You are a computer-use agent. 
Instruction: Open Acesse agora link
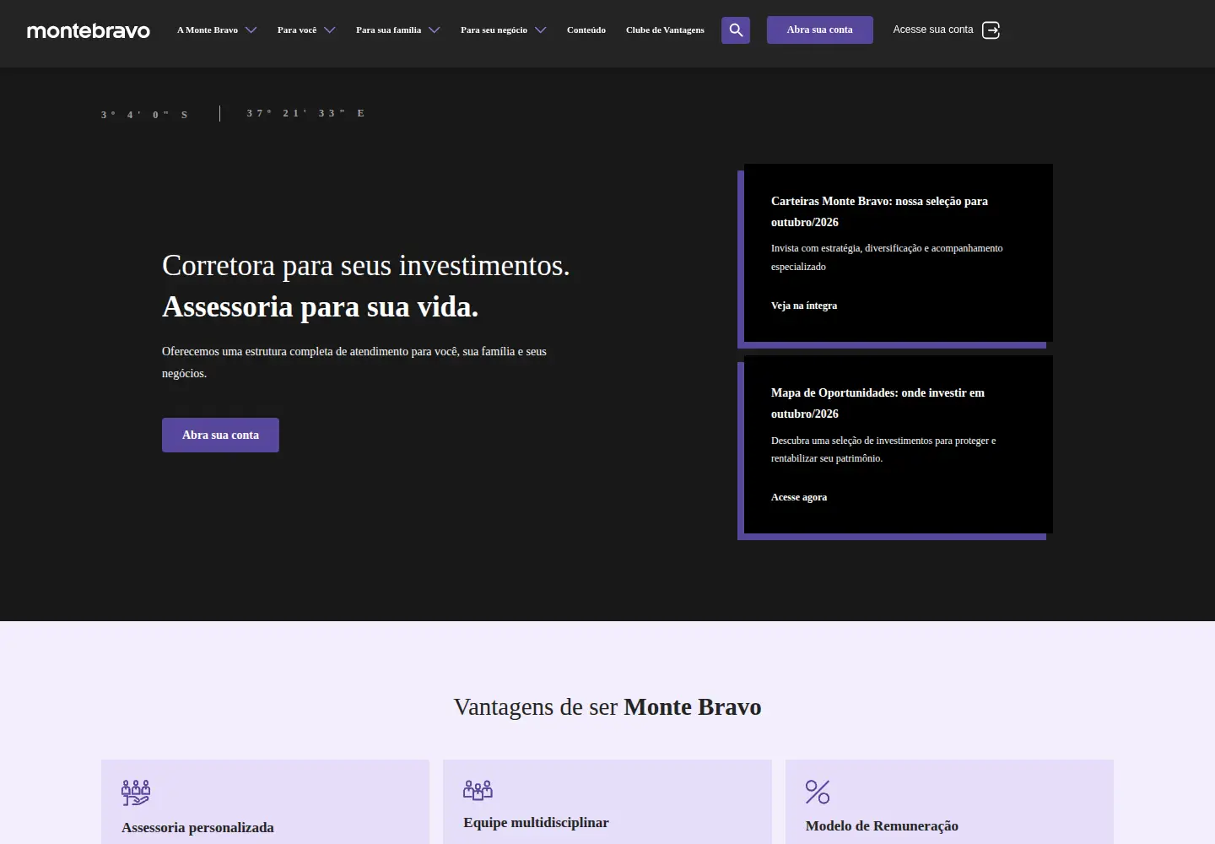click(799, 497)
